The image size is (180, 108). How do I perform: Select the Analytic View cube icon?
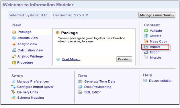click(x=14, y=44)
